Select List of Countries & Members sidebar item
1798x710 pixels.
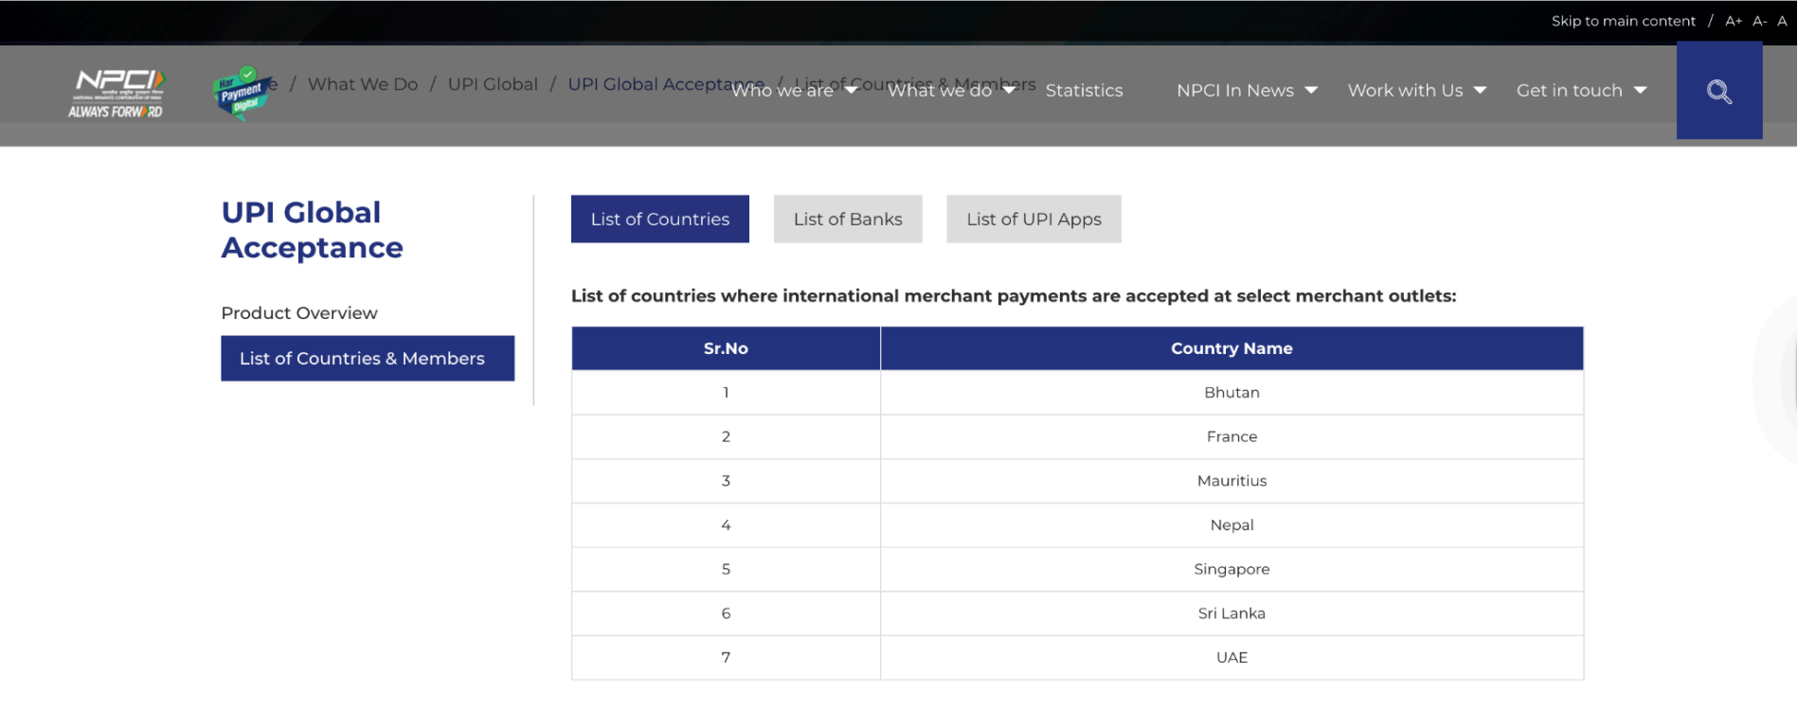[x=368, y=358]
